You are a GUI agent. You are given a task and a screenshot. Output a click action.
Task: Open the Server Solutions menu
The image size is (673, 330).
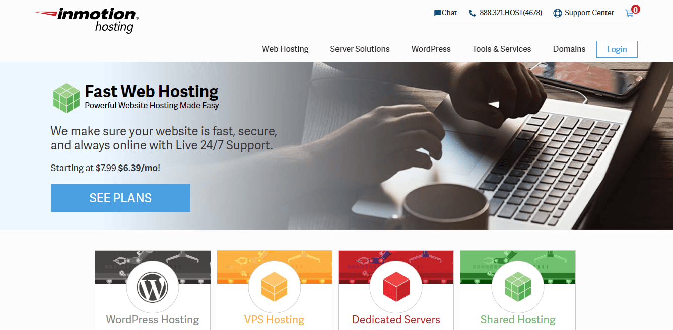[x=360, y=49]
